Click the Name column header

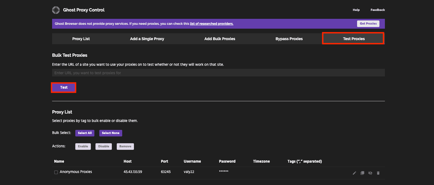pos(59,161)
